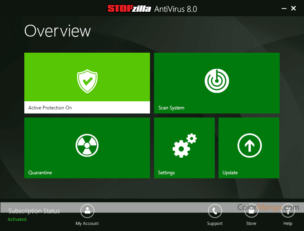Click the Store text link
The width and height of the screenshot is (304, 231).
coord(251,223)
